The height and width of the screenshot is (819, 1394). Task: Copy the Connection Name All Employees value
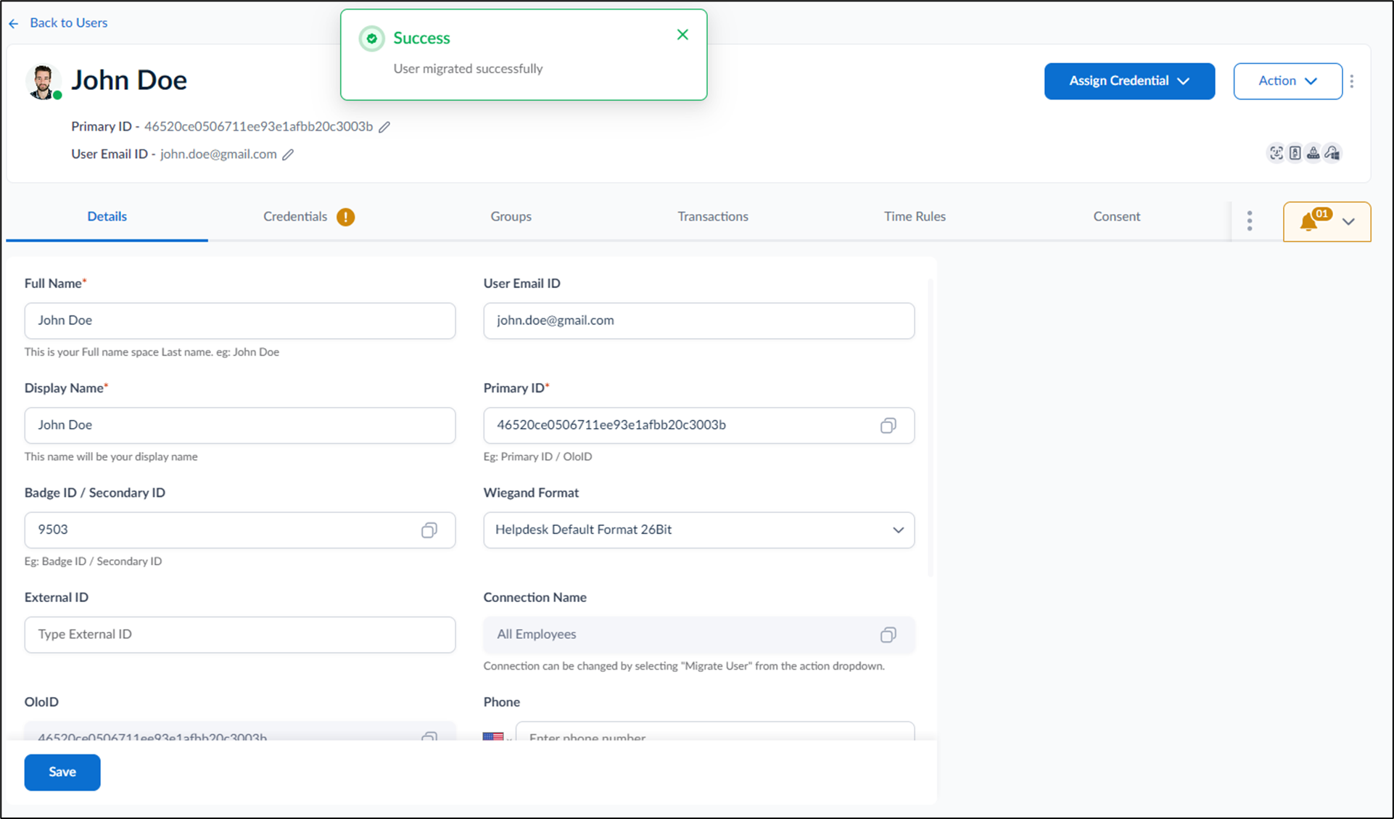(888, 635)
